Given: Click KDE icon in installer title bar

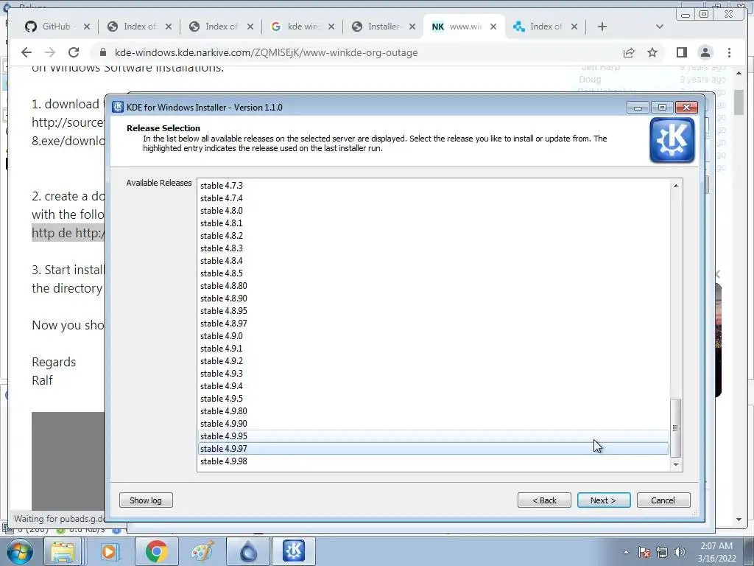Looking at the screenshot, I should tap(118, 107).
